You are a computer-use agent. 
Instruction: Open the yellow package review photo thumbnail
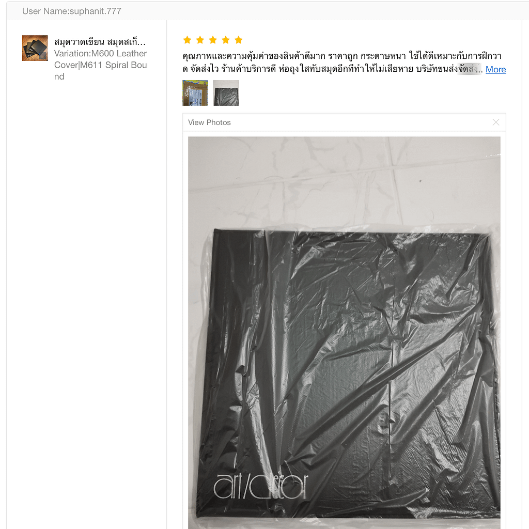click(195, 93)
